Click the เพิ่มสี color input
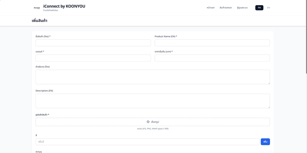This screenshot has width=307, height=153. pos(147,142)
